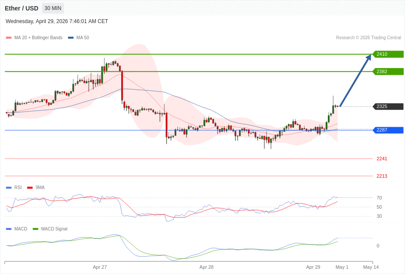Select the 2382 resistance price tag

point(388,71)
